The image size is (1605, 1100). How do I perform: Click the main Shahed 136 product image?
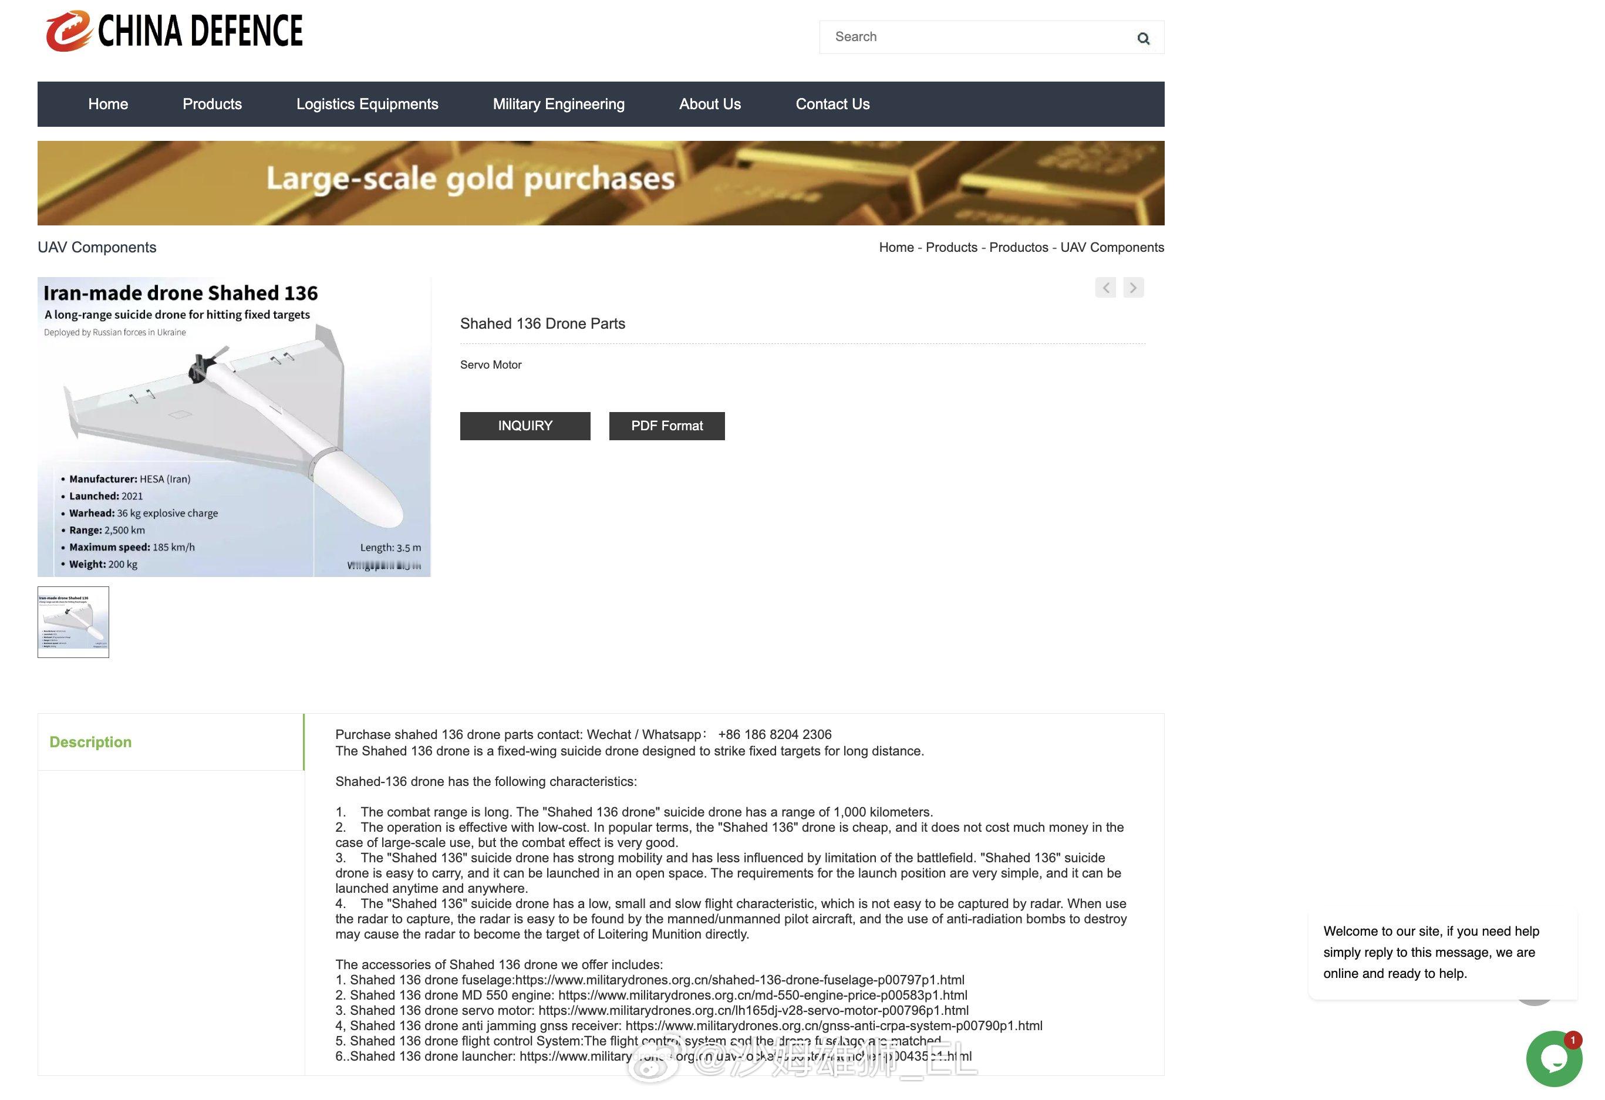coord(234,427)
